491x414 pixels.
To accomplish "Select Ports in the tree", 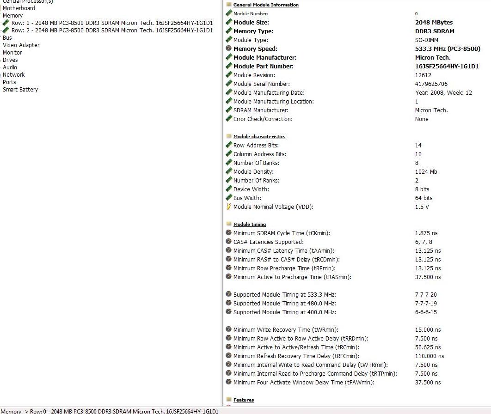I will [x=9, y=82].
